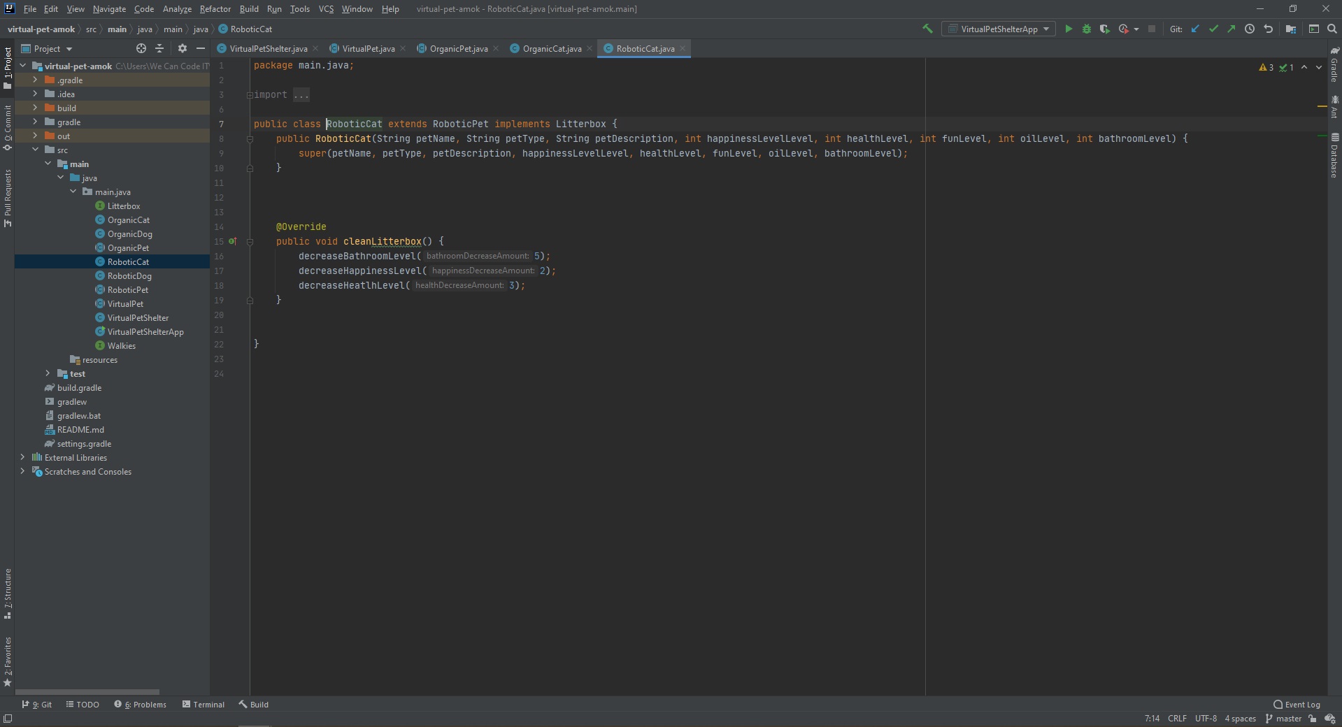Click the Project panel horizontal scrollbar
The height and width of the screenshot is (727, 1342).
pyautogui.click(x=87, y=692)
